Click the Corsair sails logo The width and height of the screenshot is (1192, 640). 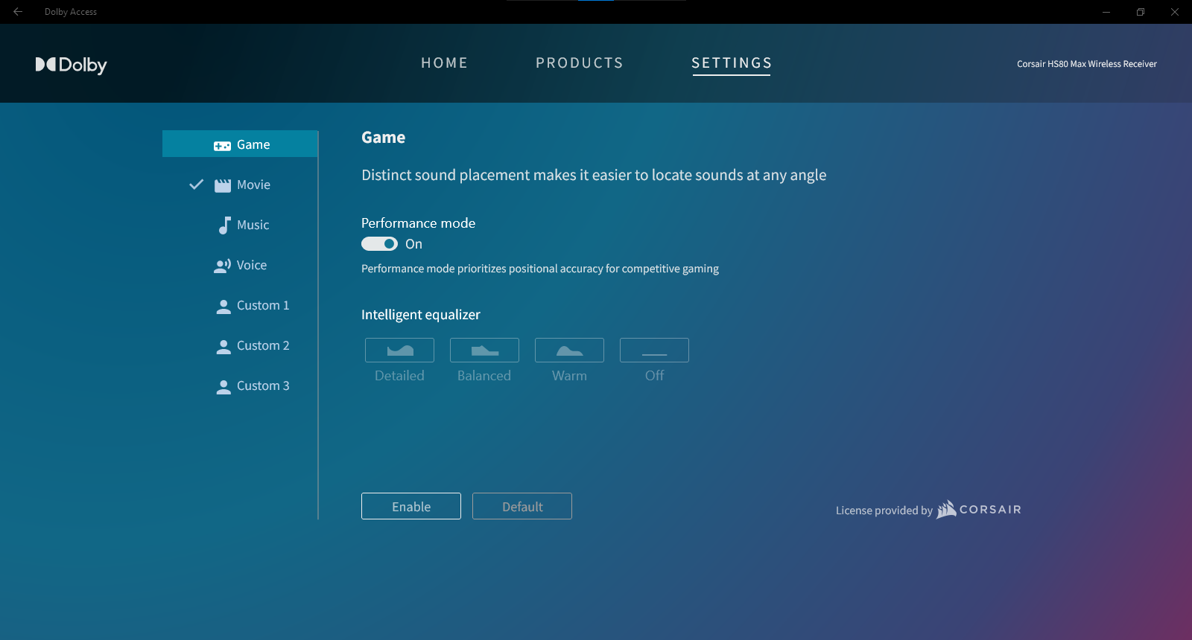coord(946,509)
